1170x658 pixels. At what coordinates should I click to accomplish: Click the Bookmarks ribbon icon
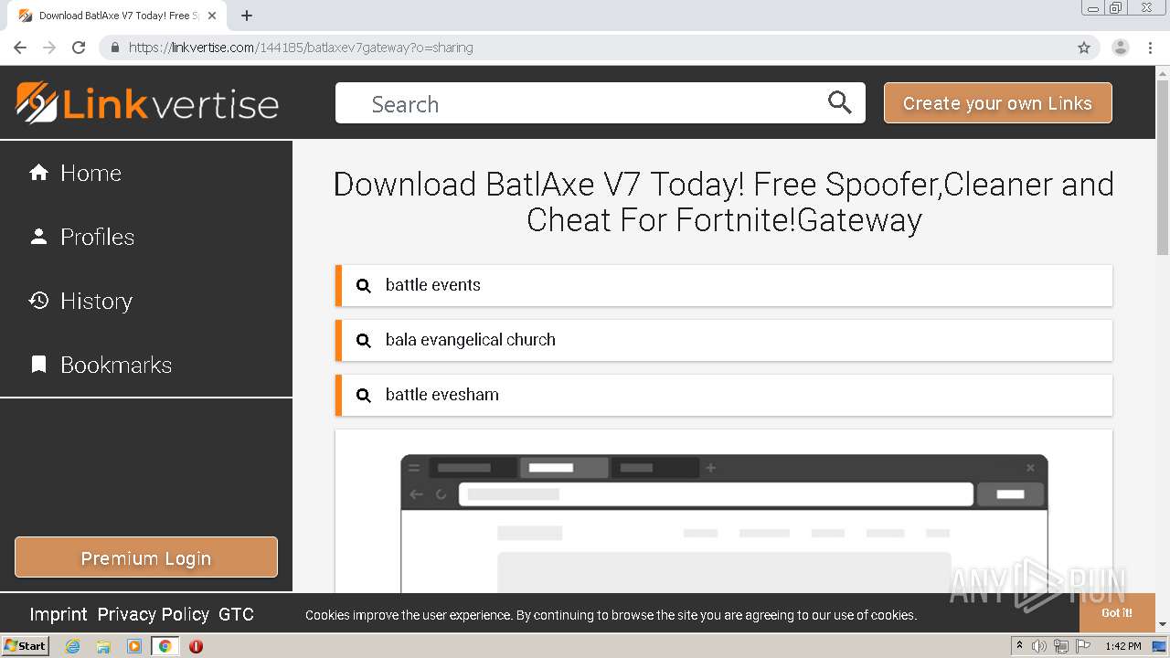click(38, 365)
